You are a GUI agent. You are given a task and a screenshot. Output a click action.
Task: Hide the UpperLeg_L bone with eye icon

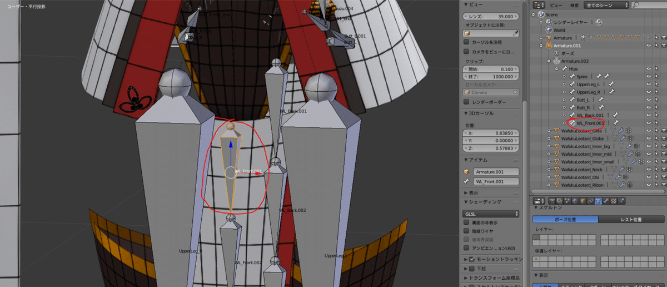649,84
